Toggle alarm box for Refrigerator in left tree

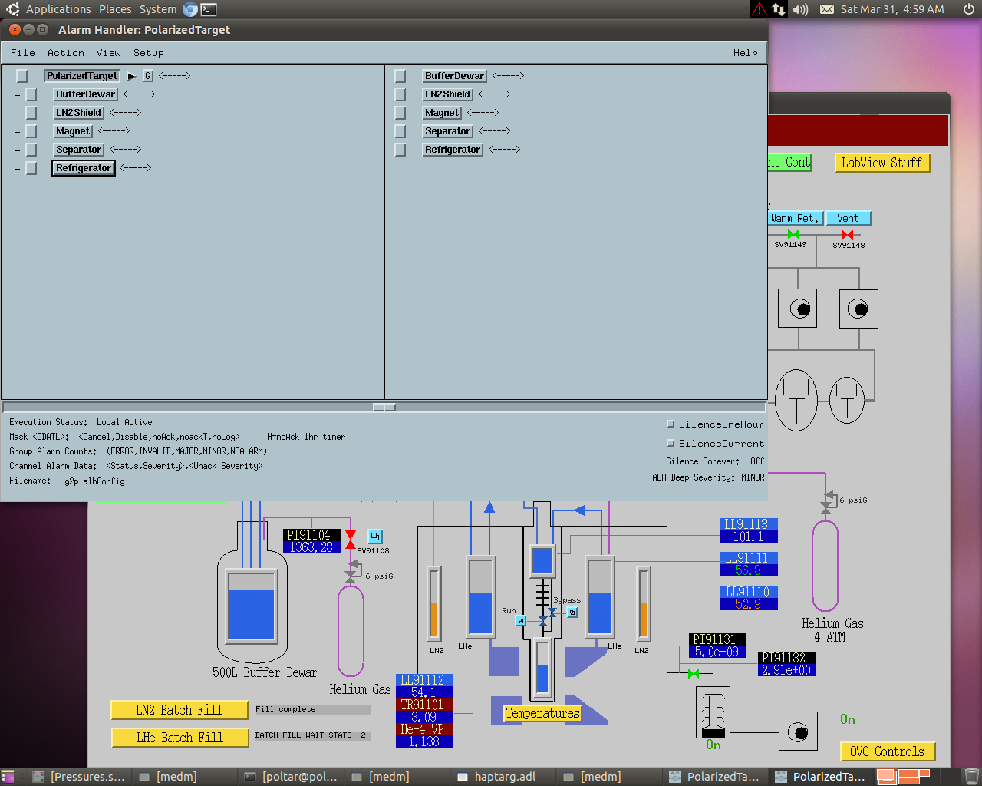pos(31,168)
